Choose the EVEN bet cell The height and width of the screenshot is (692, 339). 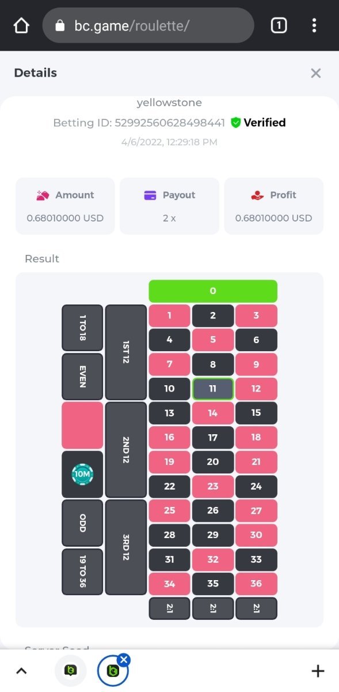pos(82,377)
